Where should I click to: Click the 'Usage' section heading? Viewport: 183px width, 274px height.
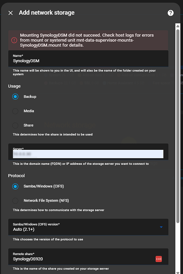(14, 86)
